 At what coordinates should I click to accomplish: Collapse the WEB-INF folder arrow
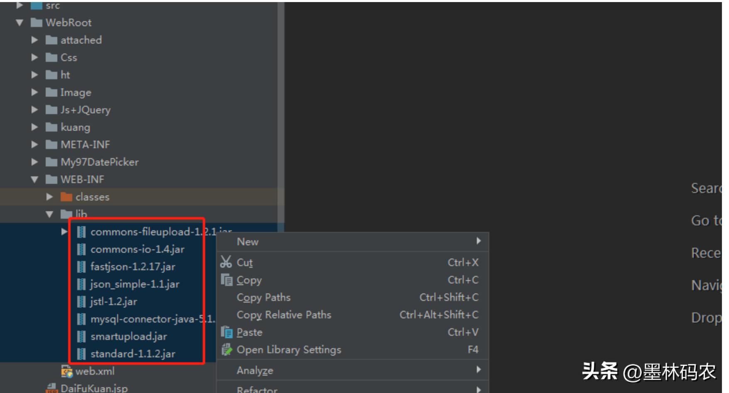coord(34,179)
